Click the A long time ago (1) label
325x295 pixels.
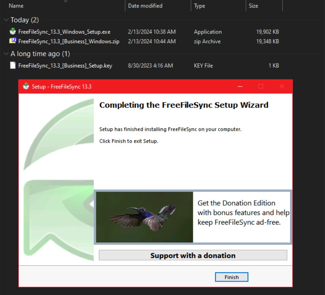(x=40, y=54)
